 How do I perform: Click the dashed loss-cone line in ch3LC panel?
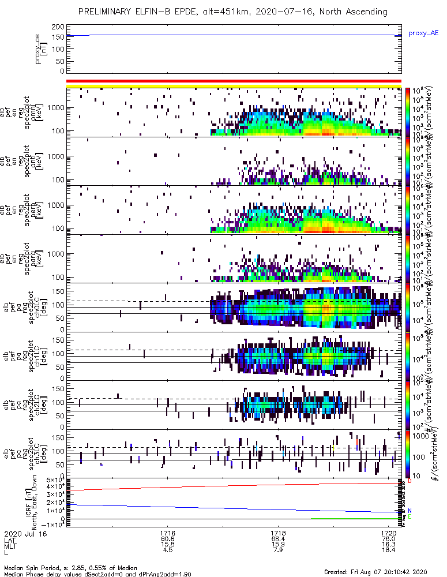(234, 448)
